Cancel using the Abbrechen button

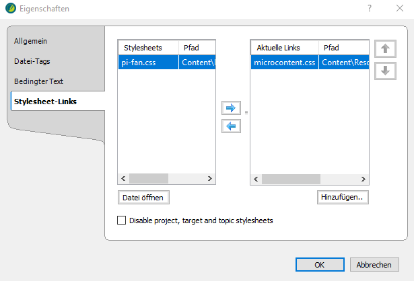[x=374, y=264]
